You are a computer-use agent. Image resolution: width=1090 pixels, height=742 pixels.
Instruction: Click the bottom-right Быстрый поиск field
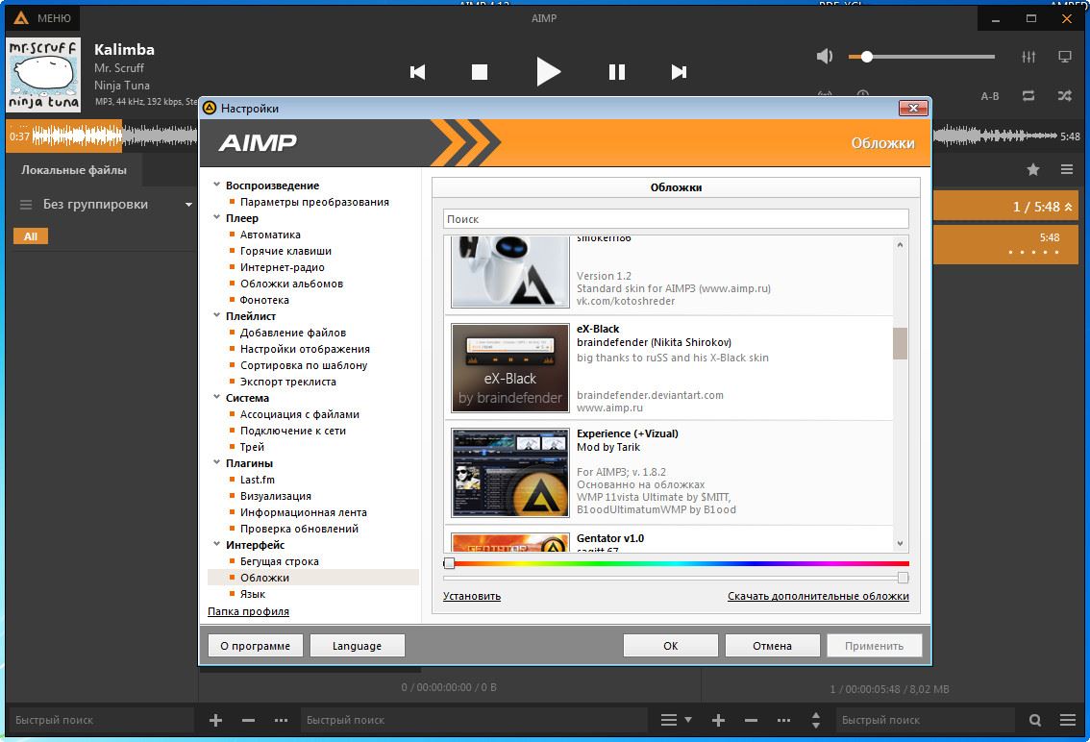pos(926,721)
